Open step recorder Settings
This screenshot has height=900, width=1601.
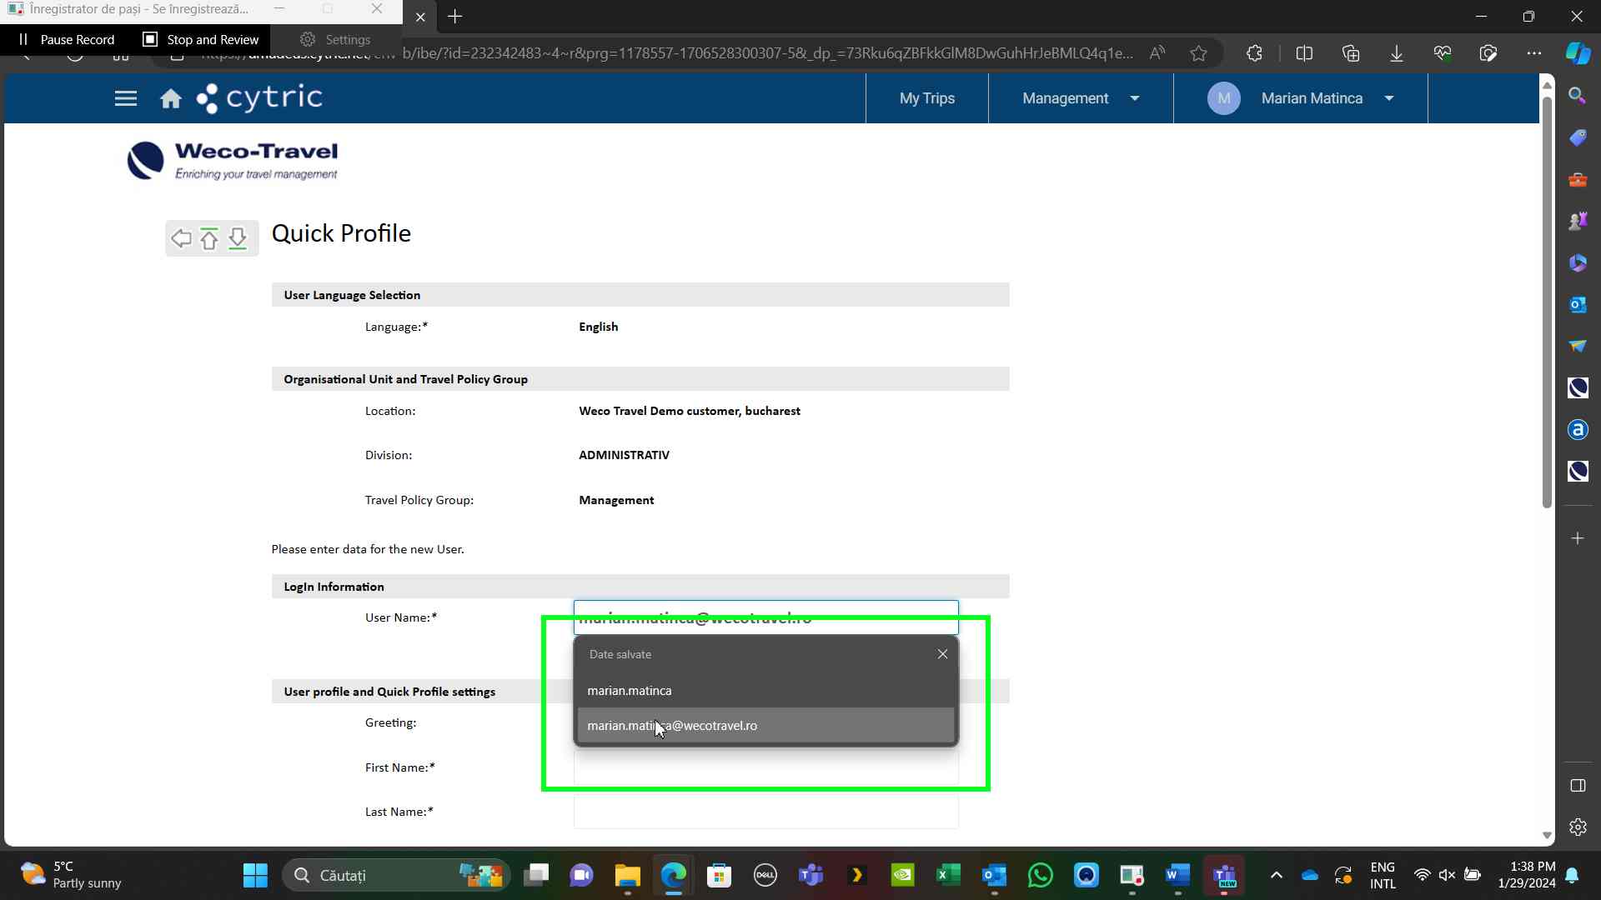335,39
